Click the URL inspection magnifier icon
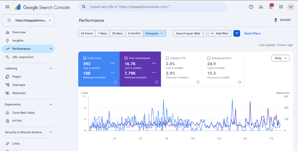 coord(7,57)
